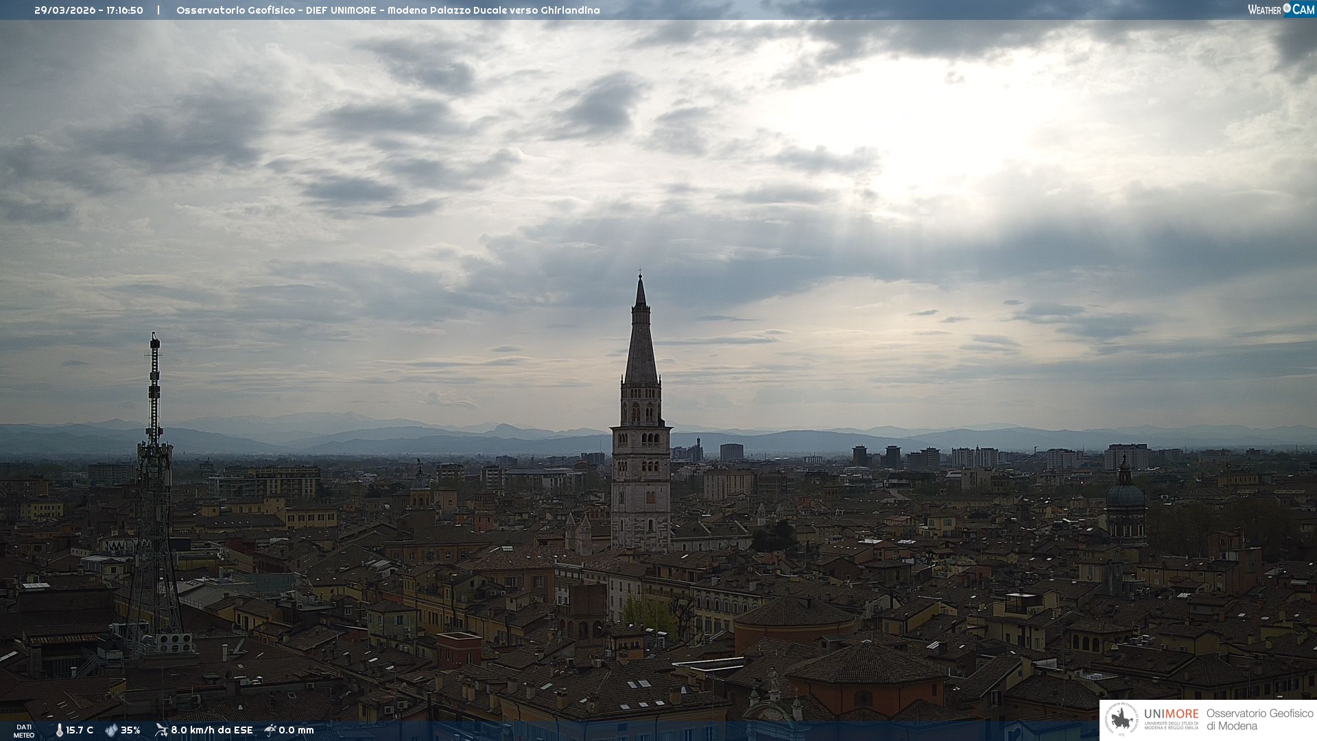The image size is (1317, 741).
Task: Click the 0.0 mm rainfall value
Action: [296, 730]
